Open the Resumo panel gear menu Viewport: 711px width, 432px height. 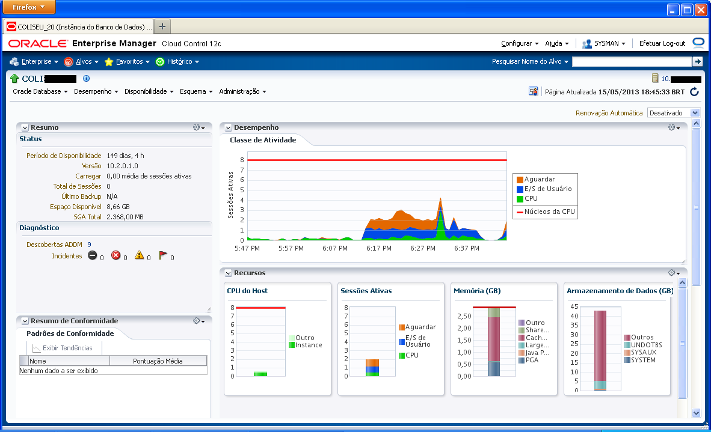pos(199,128)
